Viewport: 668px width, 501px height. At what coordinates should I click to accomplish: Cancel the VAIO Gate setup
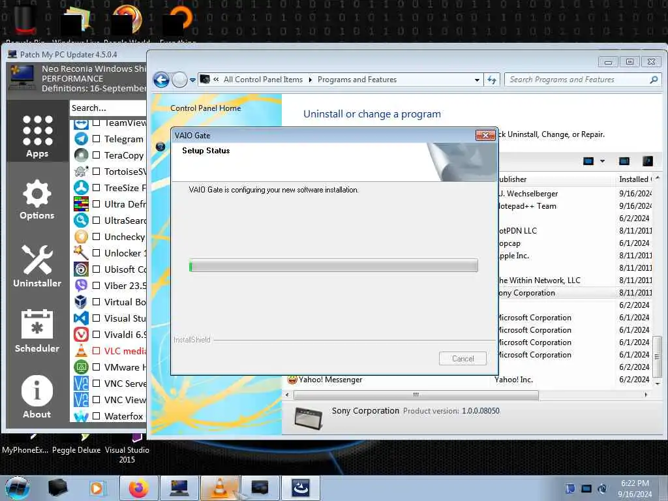(463, 358)
